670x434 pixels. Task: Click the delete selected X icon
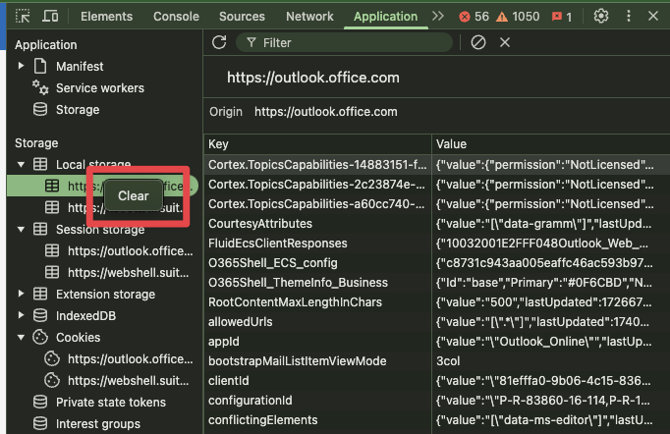pos(505,42)
